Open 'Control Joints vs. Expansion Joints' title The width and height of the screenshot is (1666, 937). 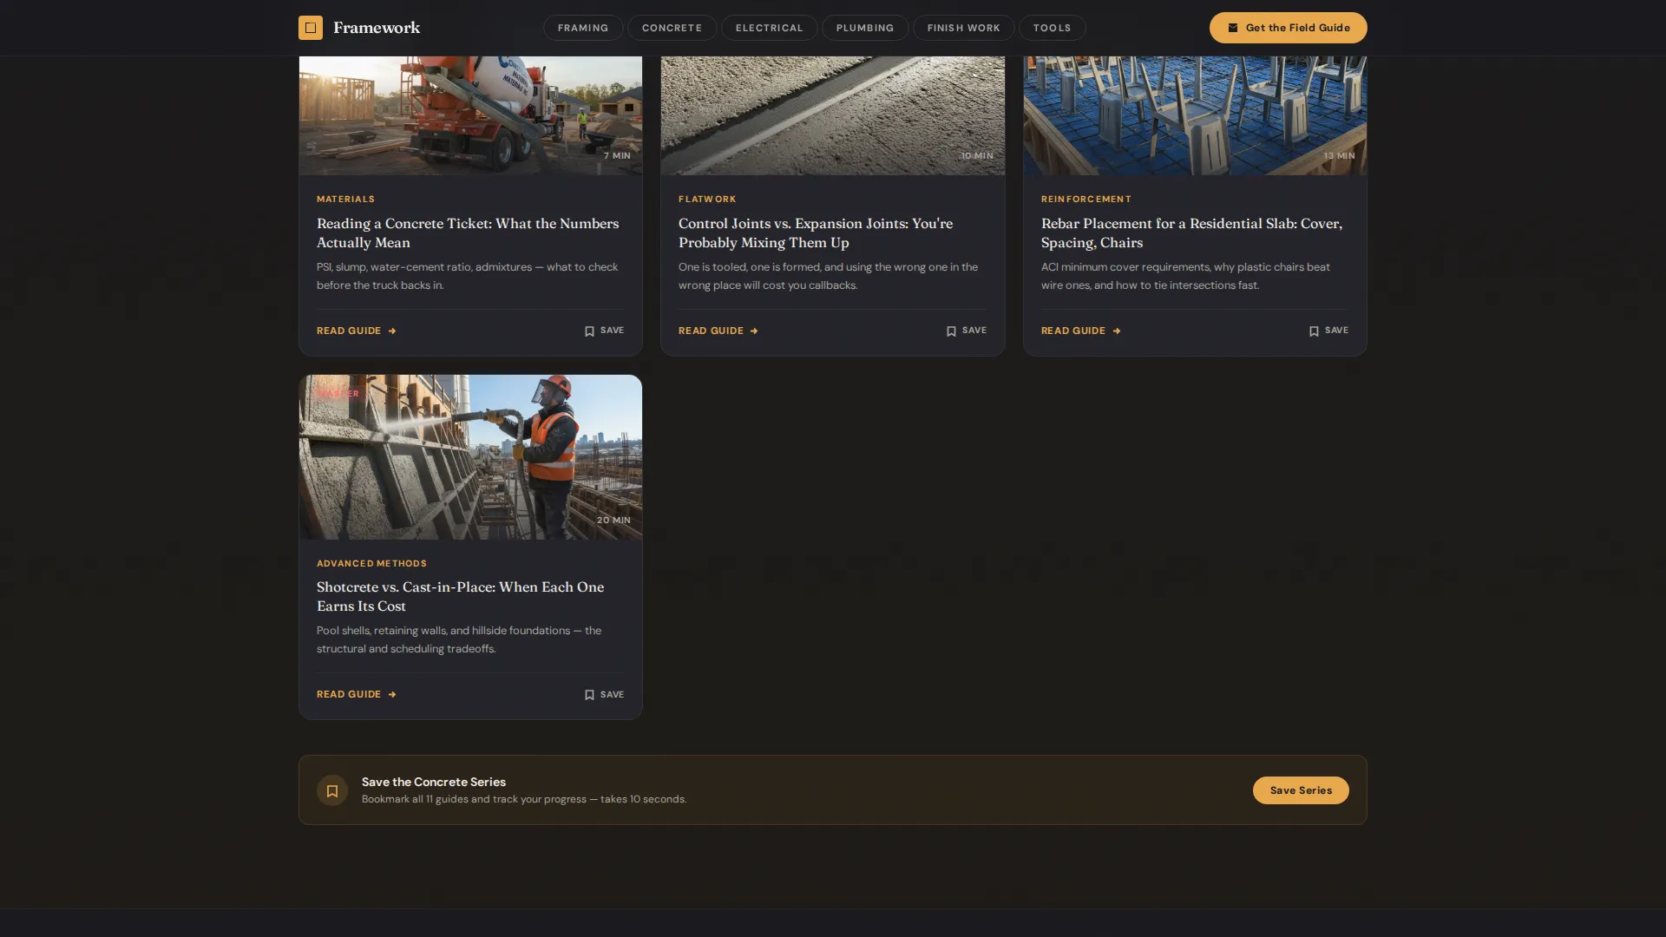(816, 233)
